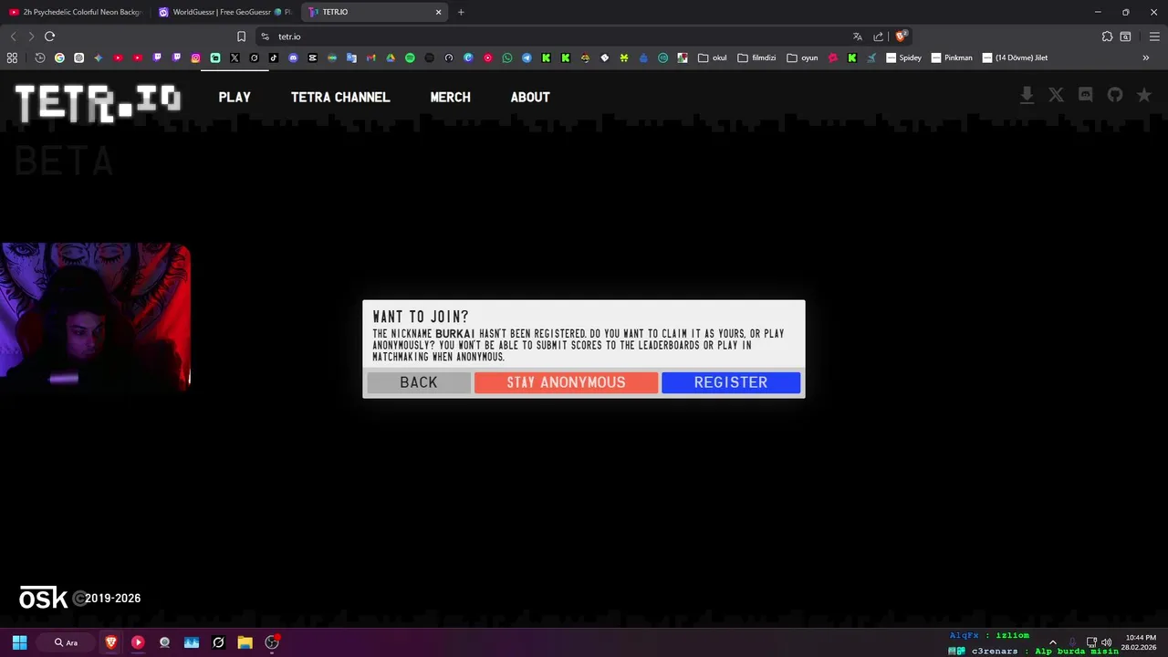Open the oyun bookmarks folder
This screenshot has width=1168, height=657.
coord(802,57)
